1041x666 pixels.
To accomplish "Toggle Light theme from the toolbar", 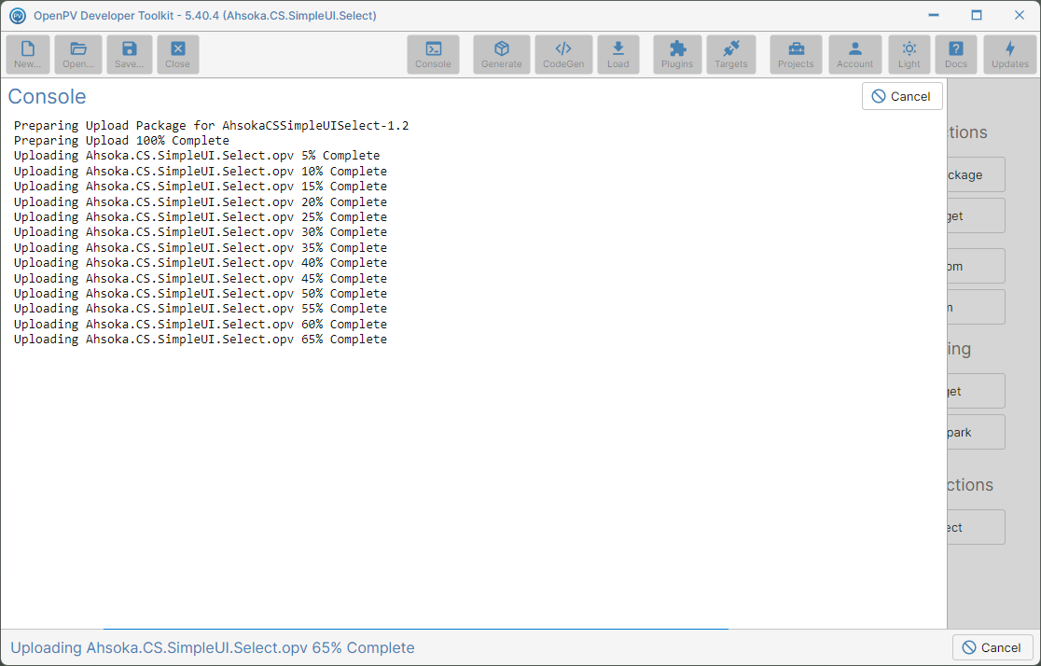I will point(909,54).
